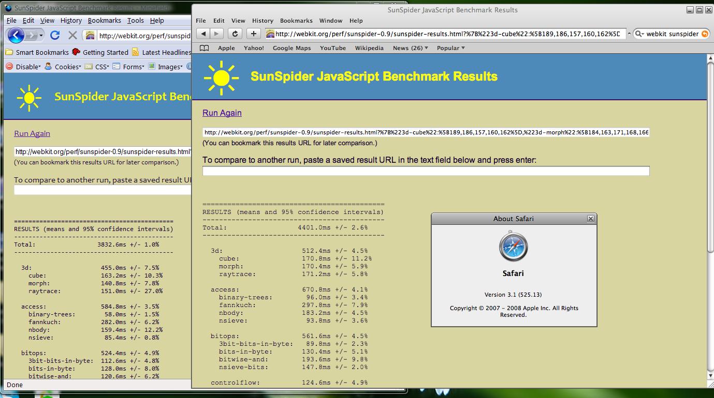The image size is (714, 398).
Task: Open the Safari Window menu
Action: click(x=331, y=21)
